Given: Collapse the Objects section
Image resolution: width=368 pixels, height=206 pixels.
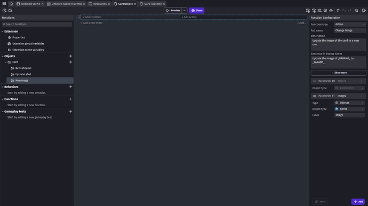Looking at the screenshot, I should (x=2, y=56).
